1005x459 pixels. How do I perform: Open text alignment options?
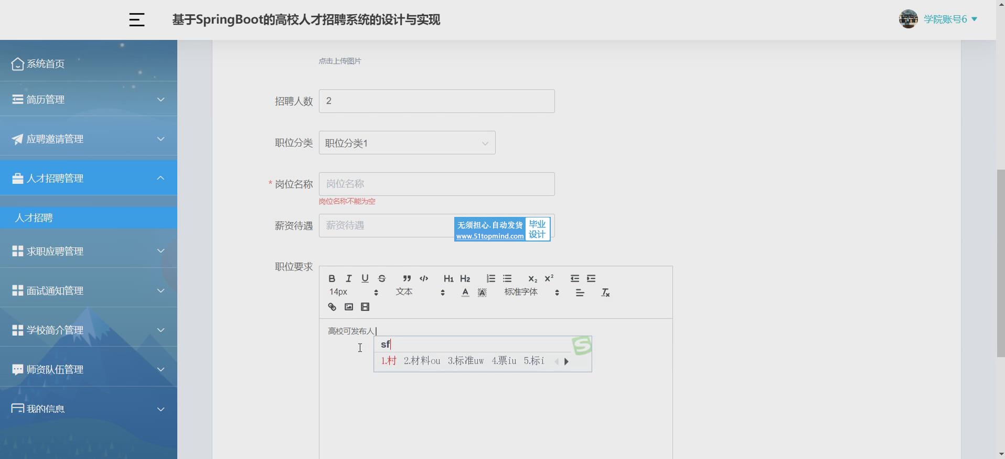click(x=580, y=292)
